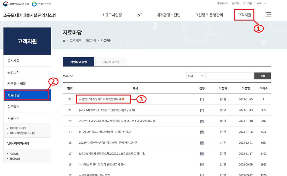
Task: Download attachment icon for post 21
Action: coord(202,110)
